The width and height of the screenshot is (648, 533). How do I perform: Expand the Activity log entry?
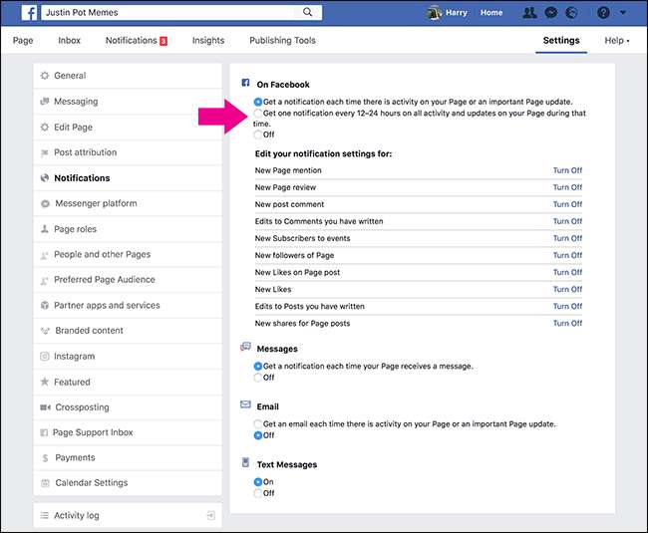(209, 515)
